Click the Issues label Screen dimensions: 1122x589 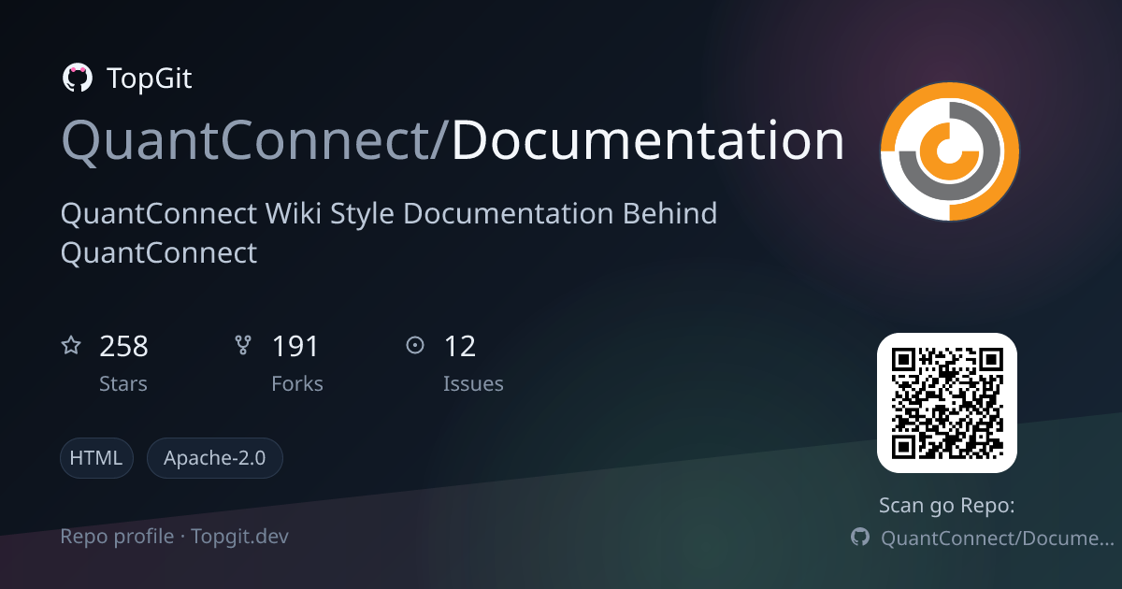pos(473,383)
